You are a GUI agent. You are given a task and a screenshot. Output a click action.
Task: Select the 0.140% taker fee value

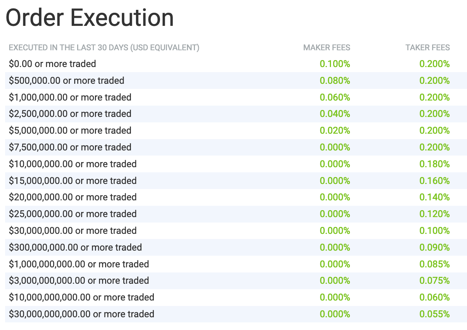click(435, 197)
